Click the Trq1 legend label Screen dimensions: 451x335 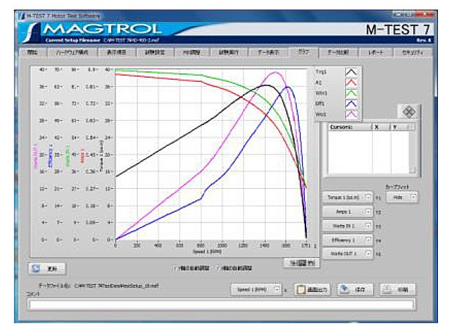[x=321, y=72]
